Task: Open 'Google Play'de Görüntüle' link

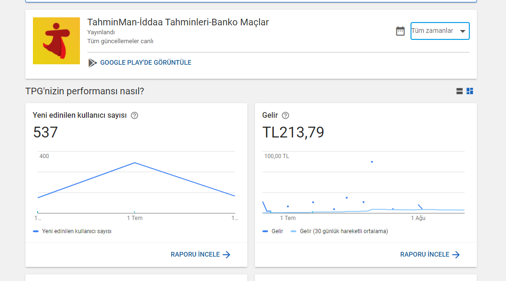Action: 145,62
